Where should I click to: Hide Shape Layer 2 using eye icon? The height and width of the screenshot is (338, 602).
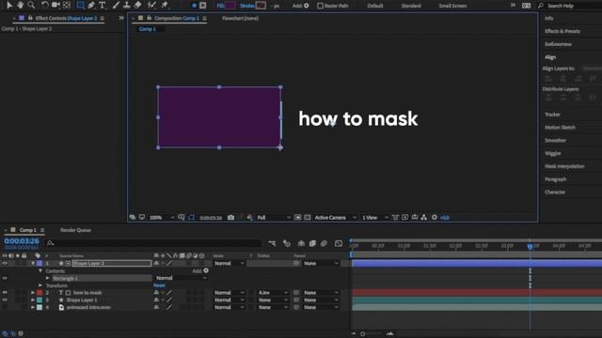point(5,263)
